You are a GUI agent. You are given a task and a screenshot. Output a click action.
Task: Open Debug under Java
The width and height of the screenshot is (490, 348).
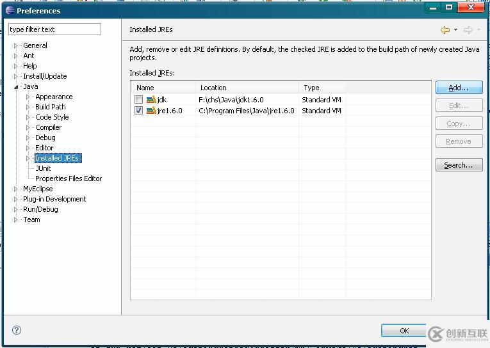tap(45, 138)
